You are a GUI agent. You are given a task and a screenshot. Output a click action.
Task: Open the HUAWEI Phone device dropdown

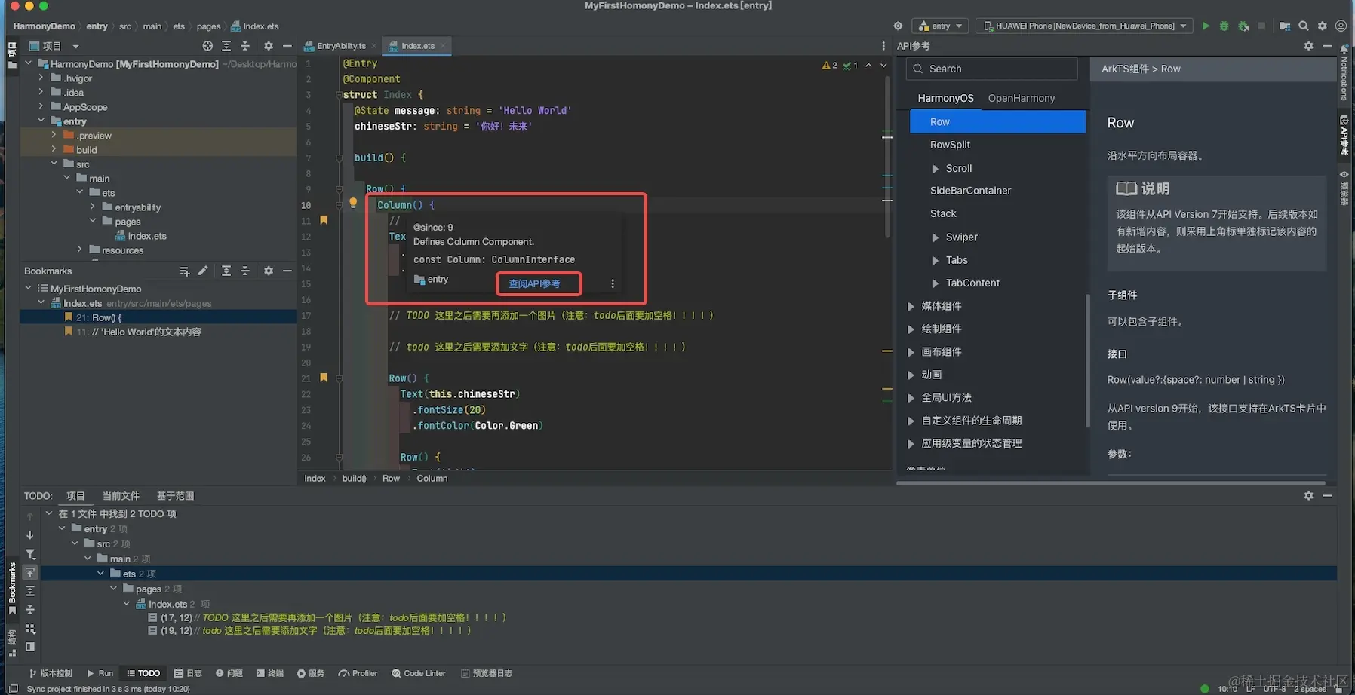(x=1084, y=26)
